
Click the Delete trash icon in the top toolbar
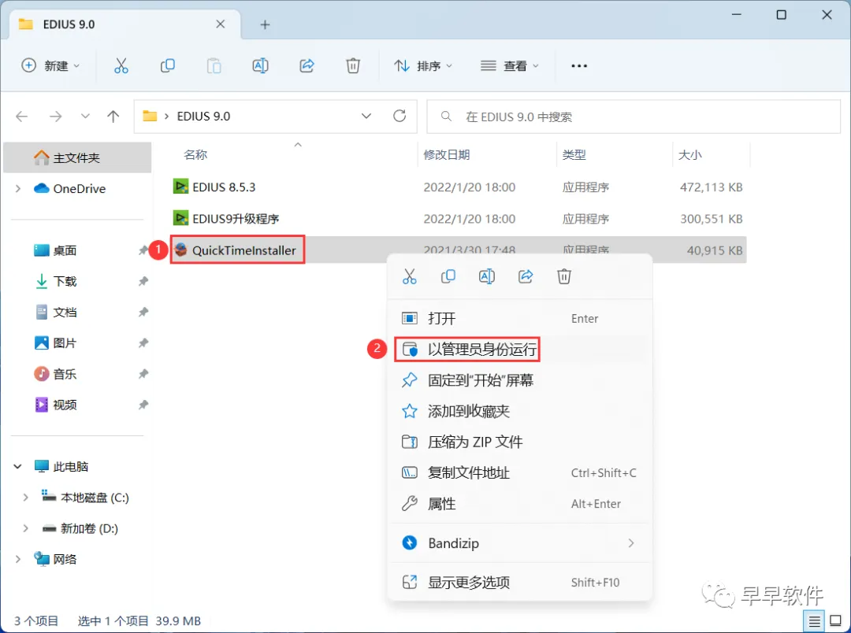click(x=353, y=65)
